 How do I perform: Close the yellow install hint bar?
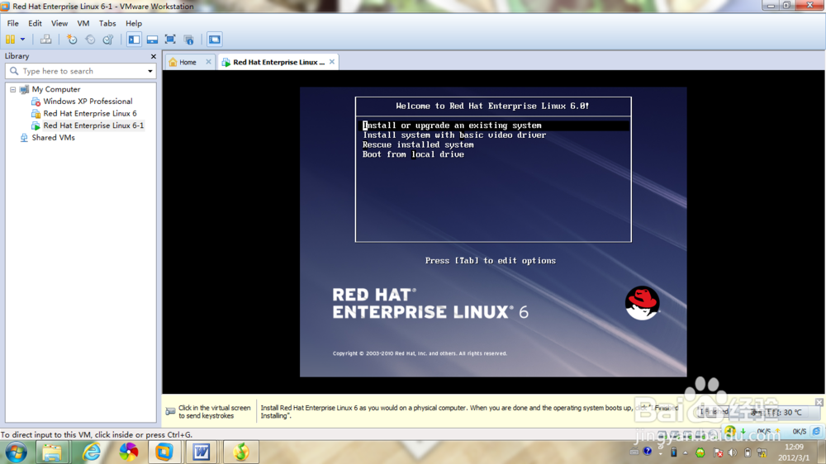[819, 402]
